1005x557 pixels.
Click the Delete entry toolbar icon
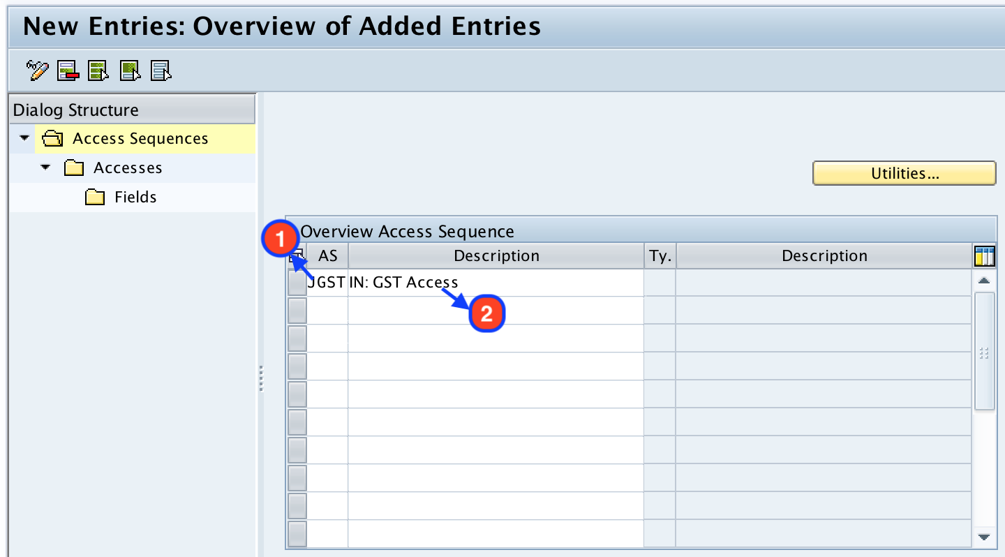[x=68, y=70]
